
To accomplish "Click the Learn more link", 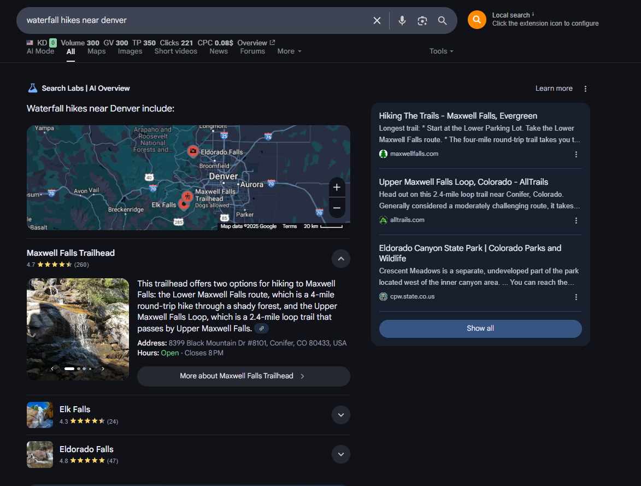I will tap(554, 89).
